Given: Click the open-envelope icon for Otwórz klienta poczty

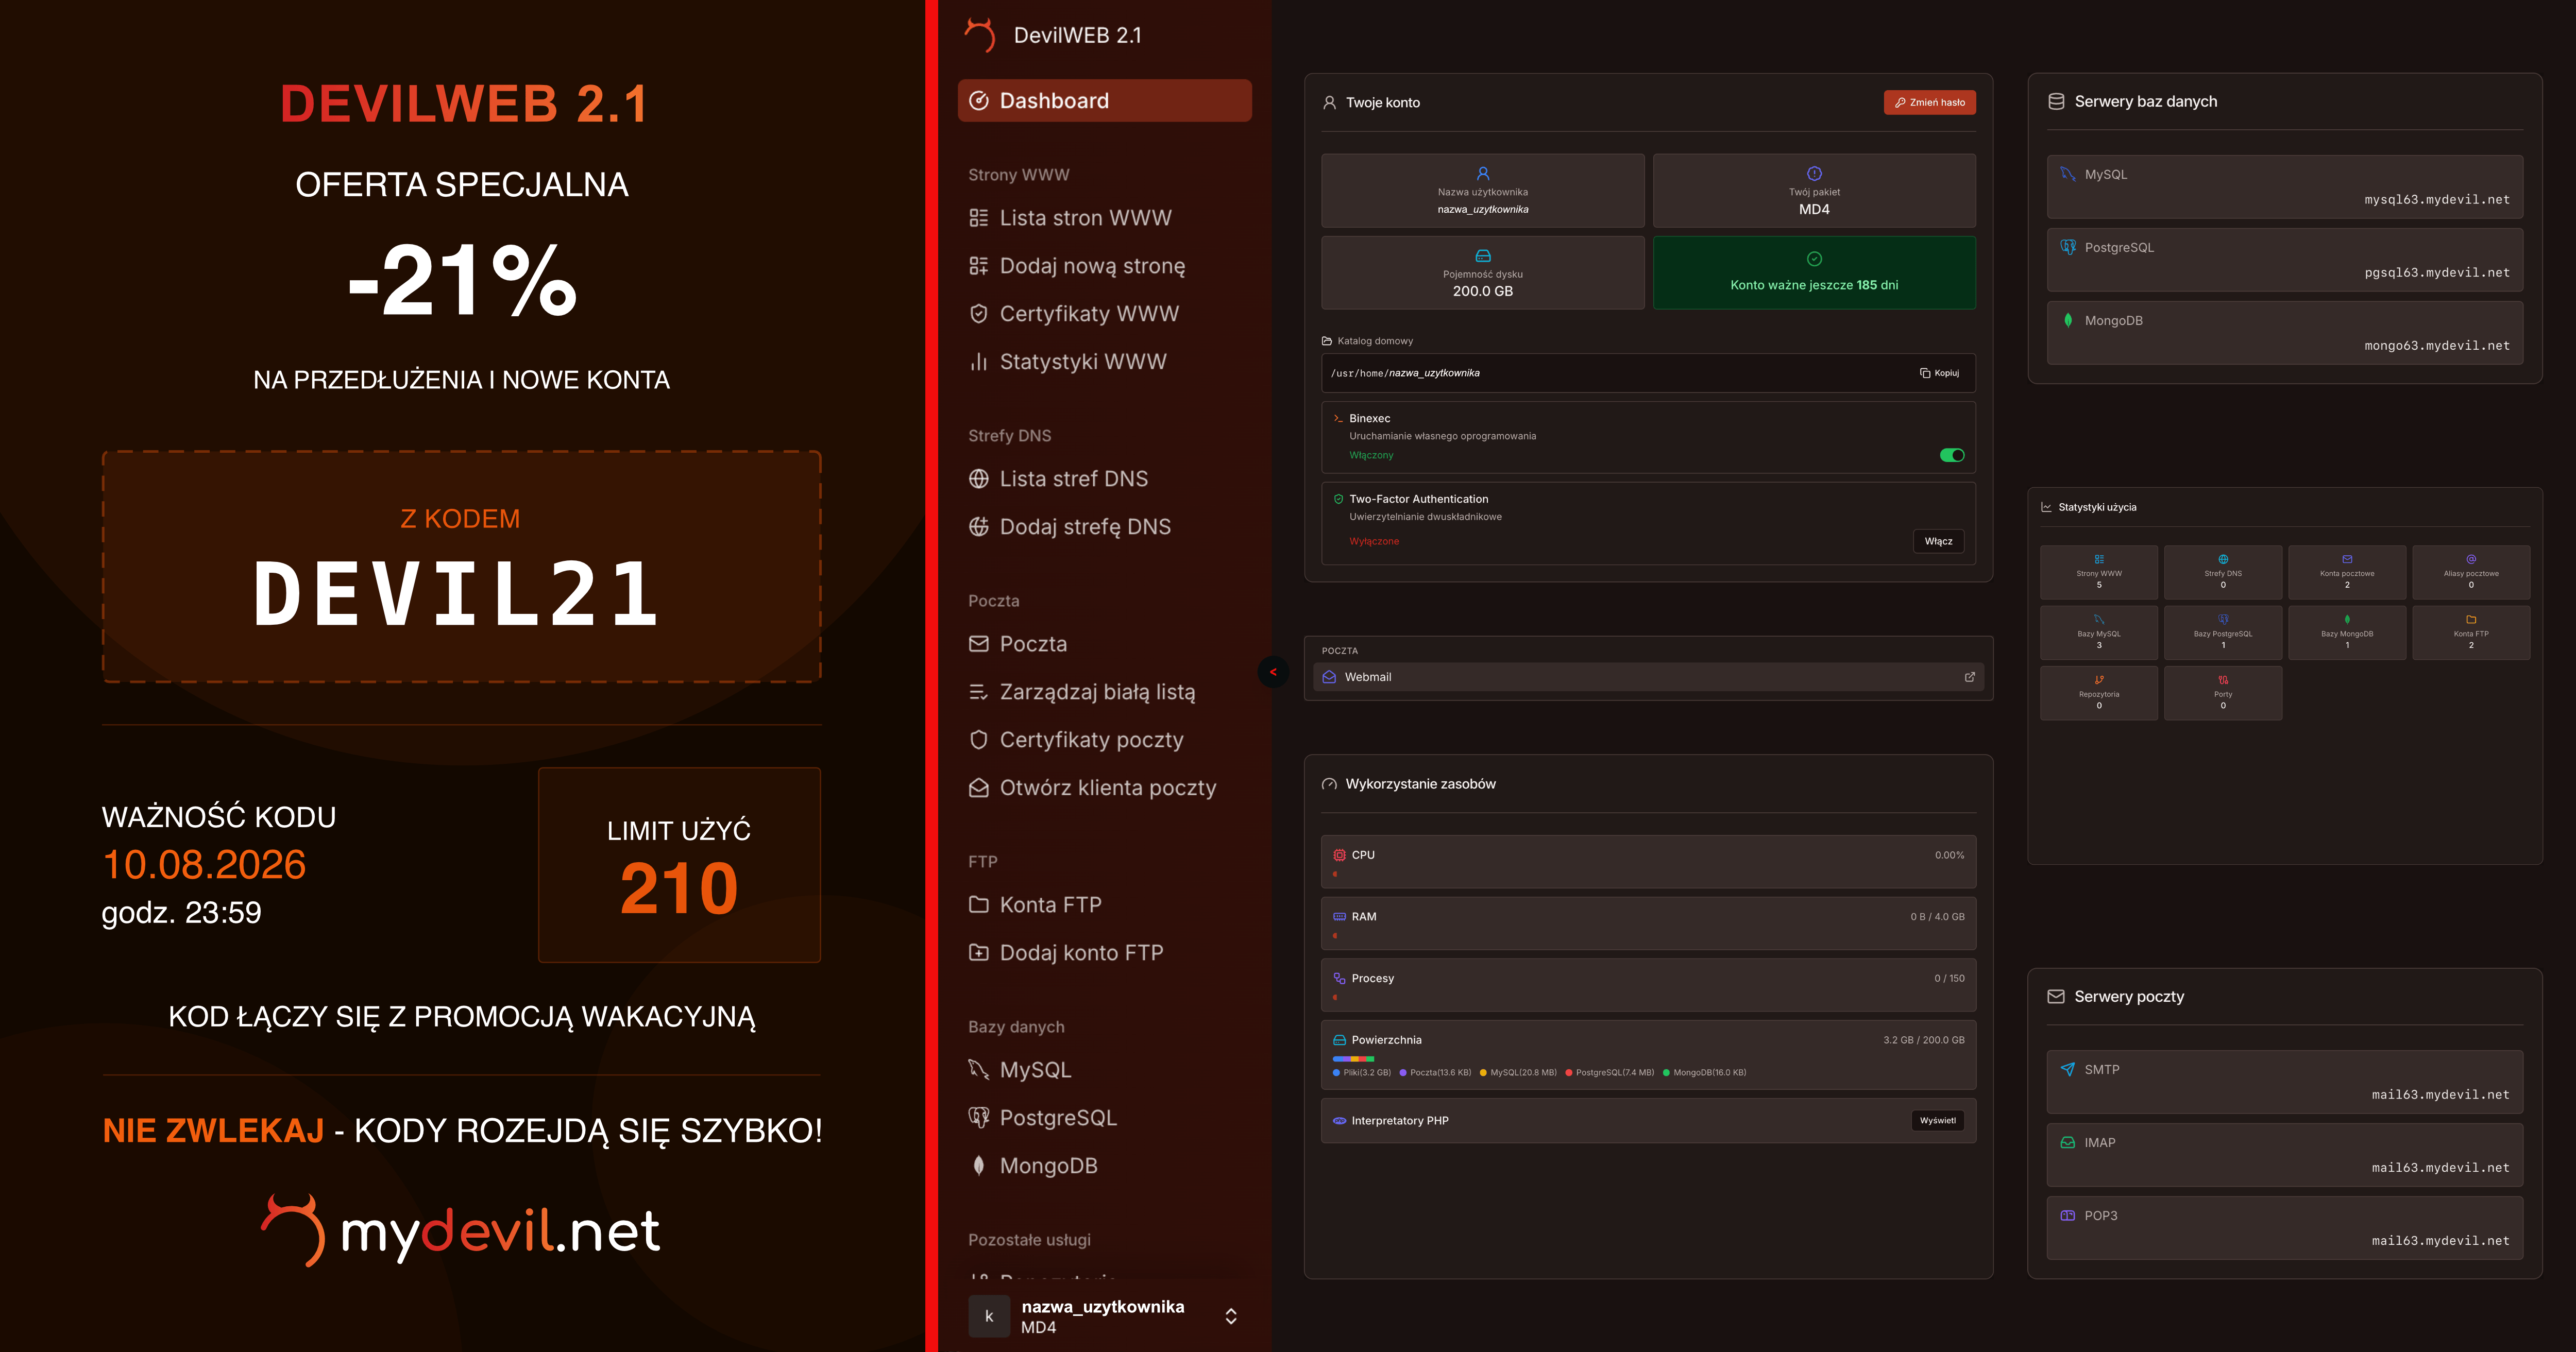Looking at the screenshot, I should 979,788.
